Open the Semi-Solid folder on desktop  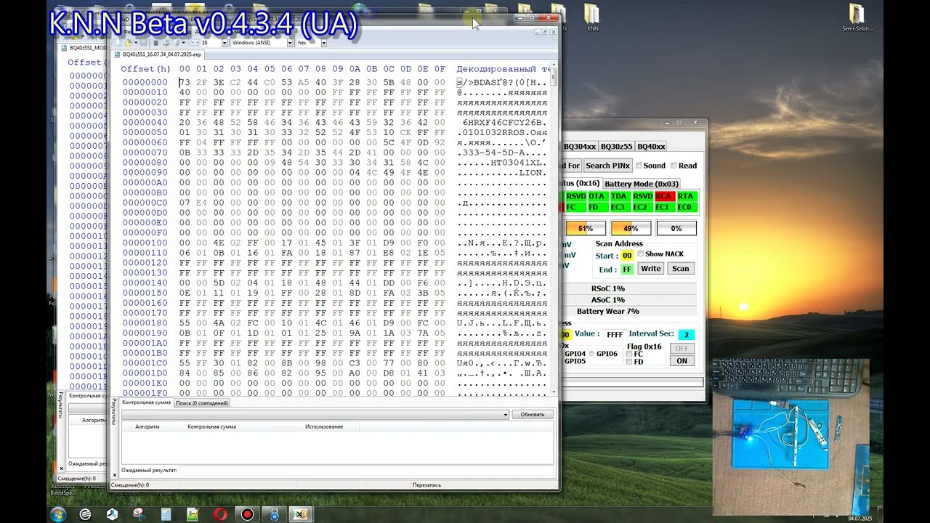pyautogui.click(x=857, y=17)
